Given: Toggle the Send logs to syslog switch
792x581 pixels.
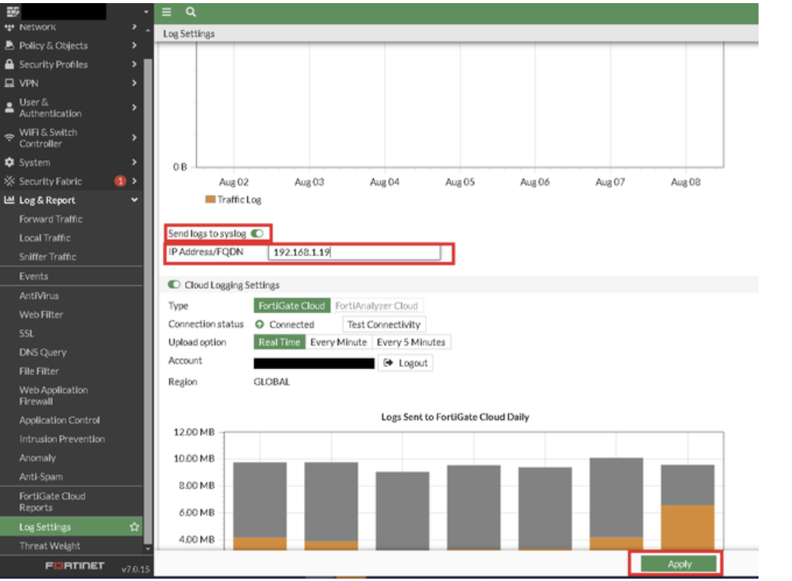Looking at the screenshot, I should (257, 233).
